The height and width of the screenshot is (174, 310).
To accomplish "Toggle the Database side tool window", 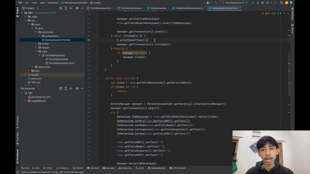I will [x=293, y=14].
